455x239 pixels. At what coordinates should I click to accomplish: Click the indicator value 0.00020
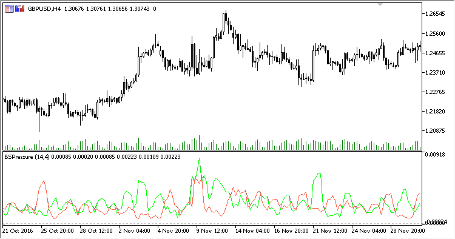tap(83, 157)
